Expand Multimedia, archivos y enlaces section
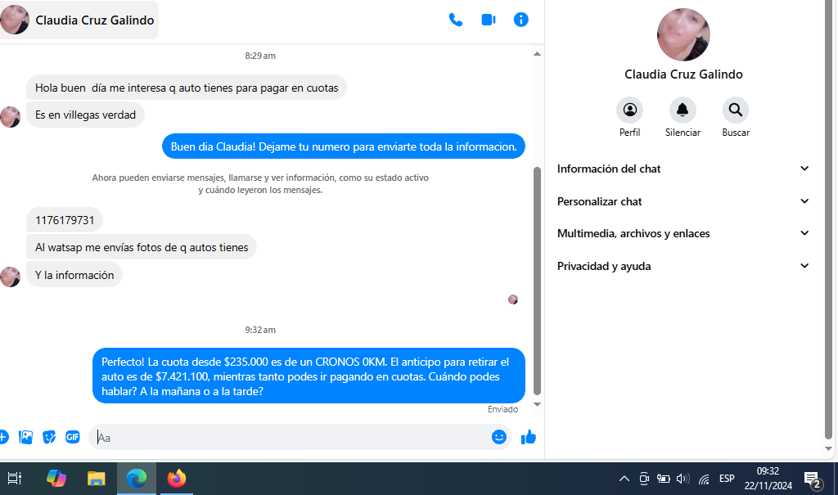This screenshot has height=495, width=838. 683,234
